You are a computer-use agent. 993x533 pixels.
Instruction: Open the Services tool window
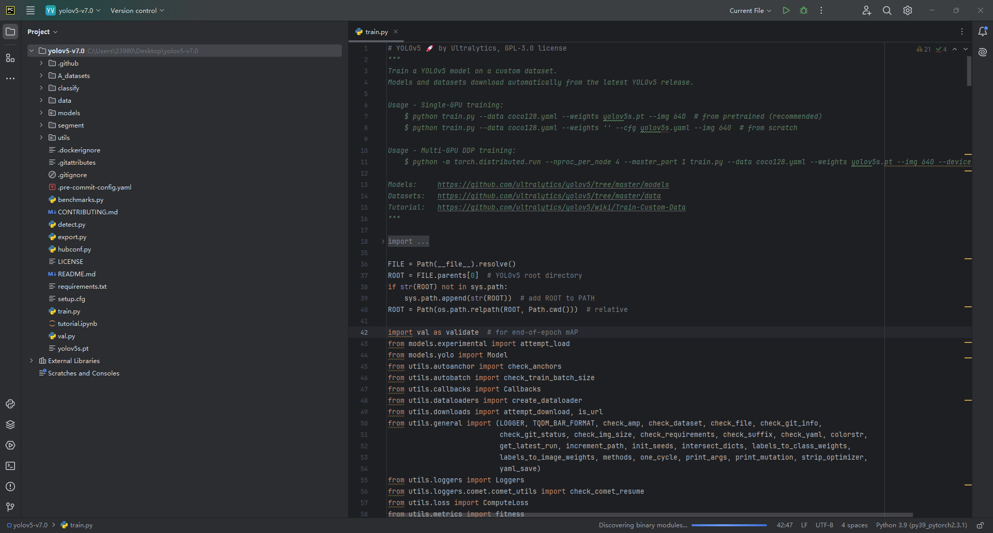(x=10, y=445)
